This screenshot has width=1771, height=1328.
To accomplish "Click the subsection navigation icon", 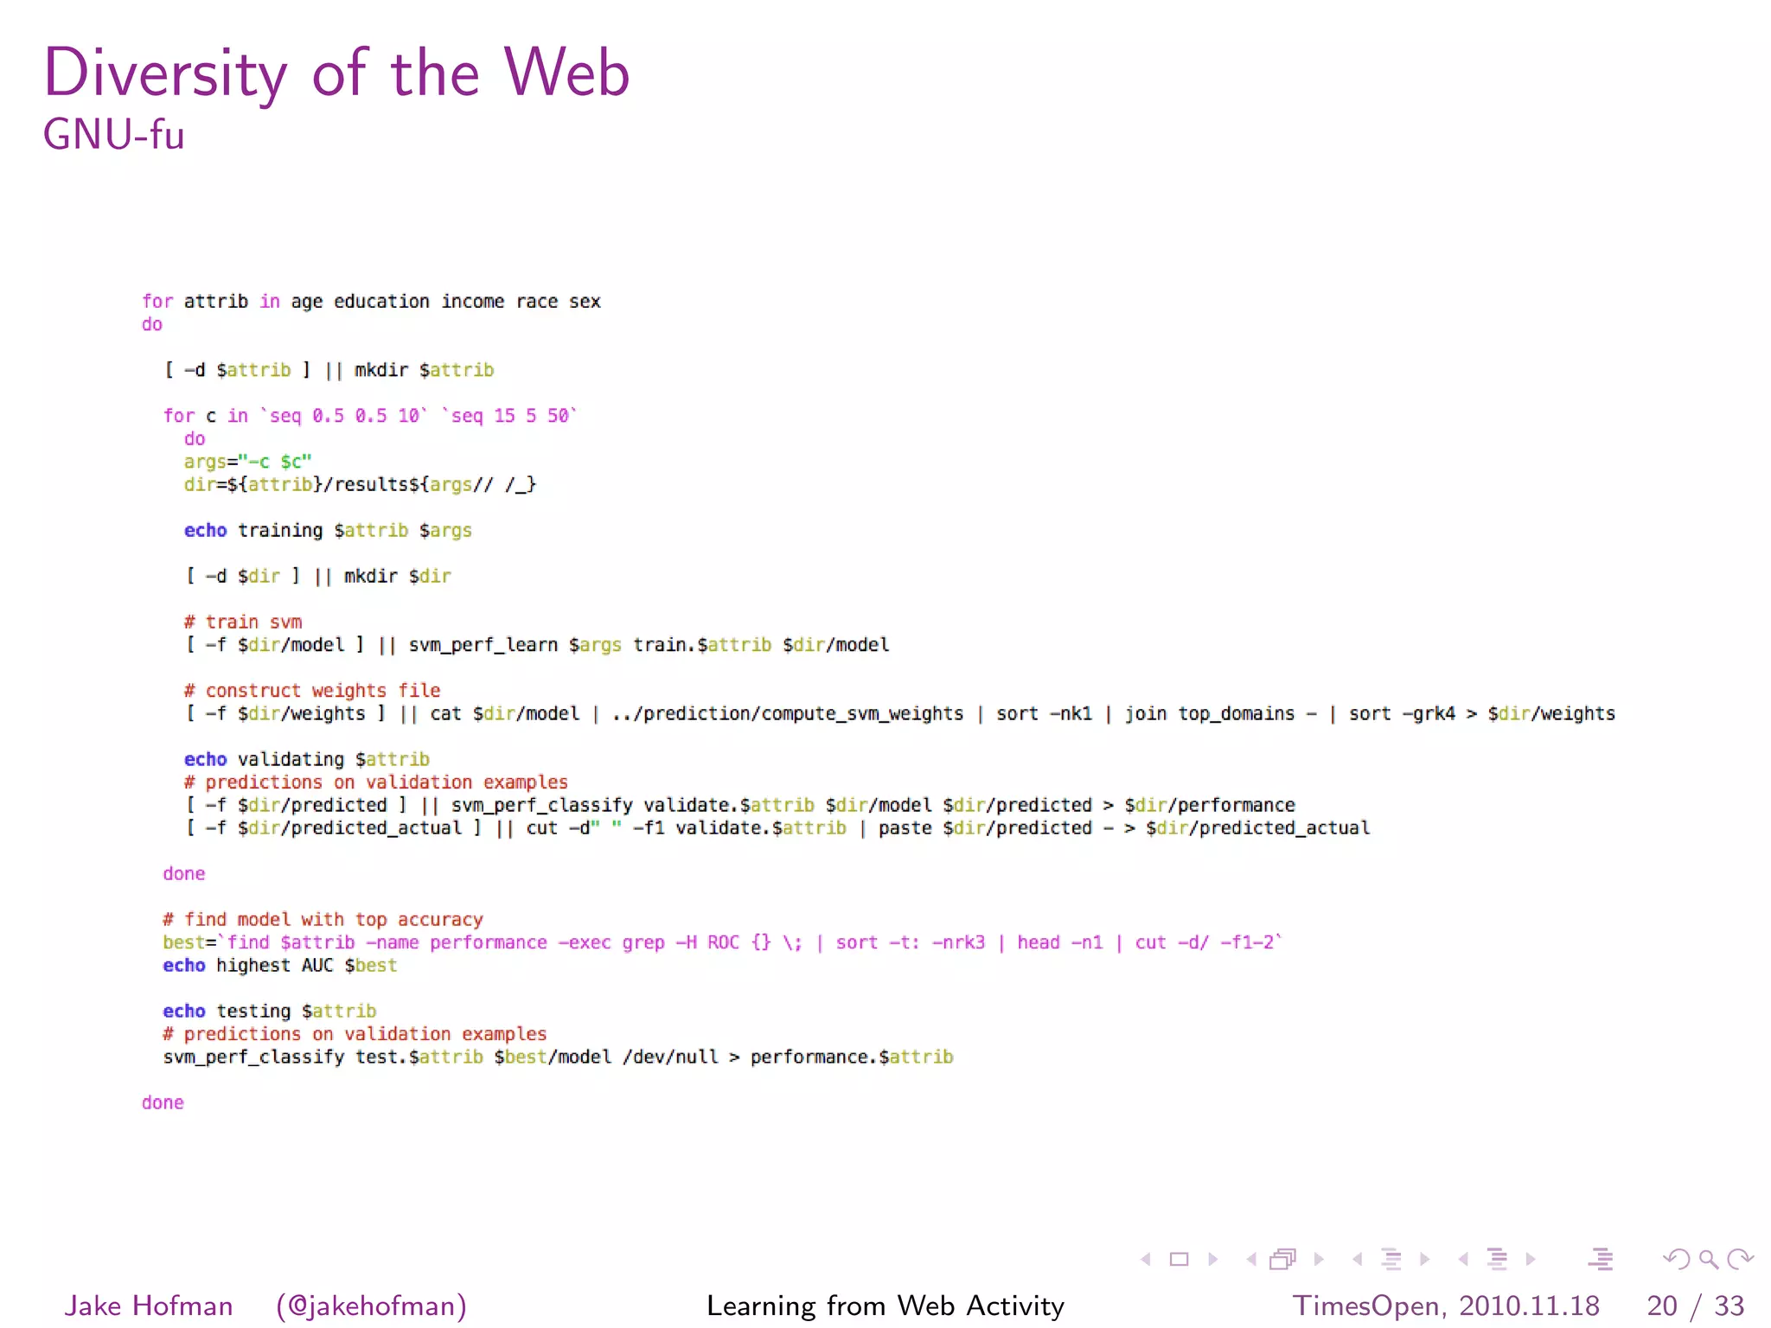I will (1391, 1259).
